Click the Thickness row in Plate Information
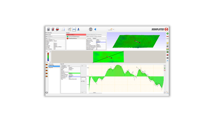This screenshot has height=122, width=208. click(56, 45)
